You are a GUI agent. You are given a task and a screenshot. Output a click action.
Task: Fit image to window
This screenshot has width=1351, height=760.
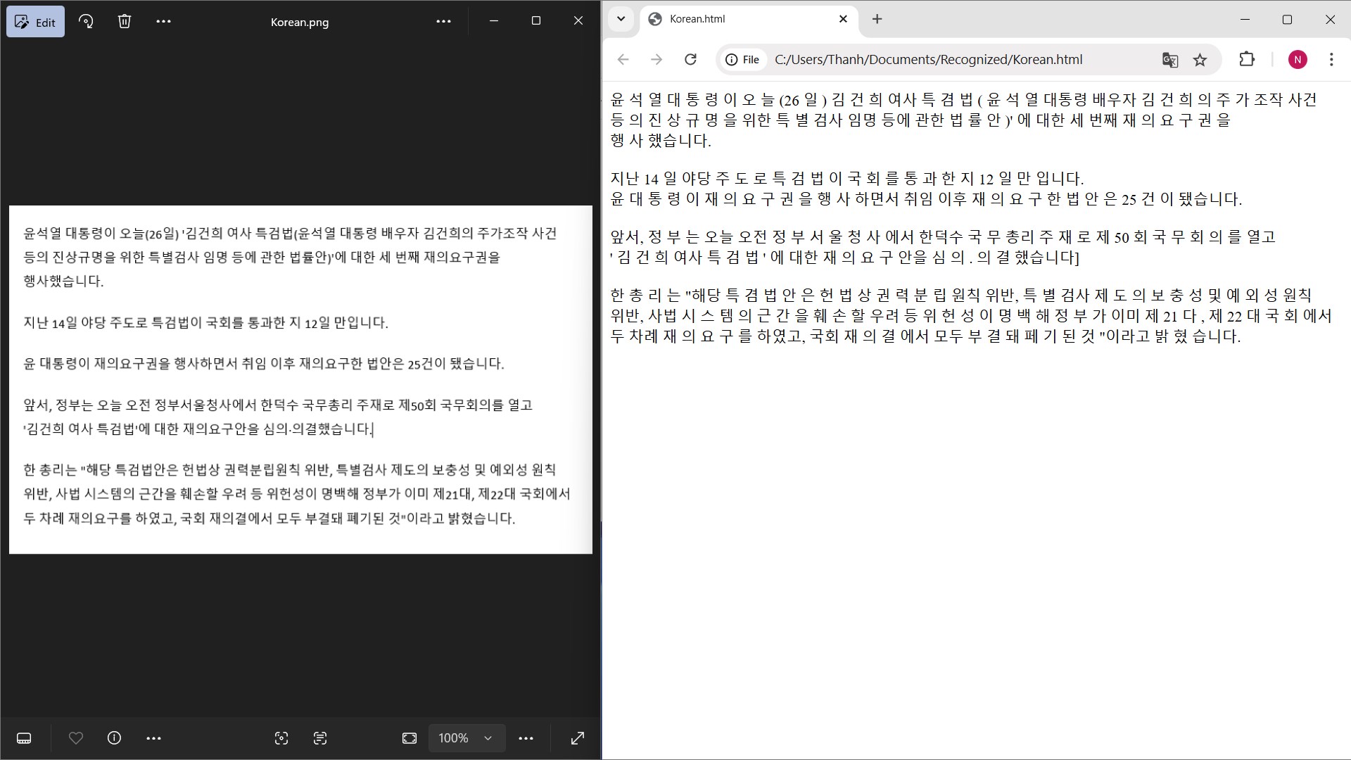click(x=410, y=738)
